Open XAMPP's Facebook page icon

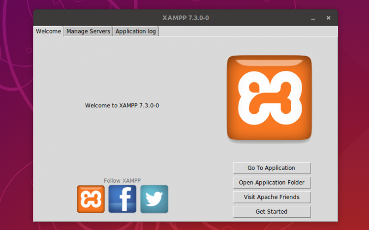123,199
